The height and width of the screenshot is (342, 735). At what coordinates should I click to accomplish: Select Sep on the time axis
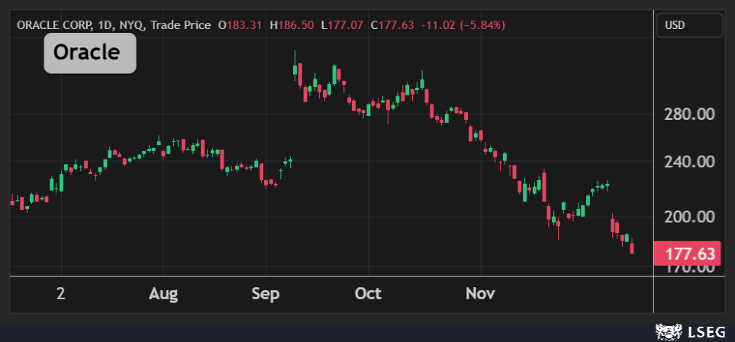tap(266, 294)
